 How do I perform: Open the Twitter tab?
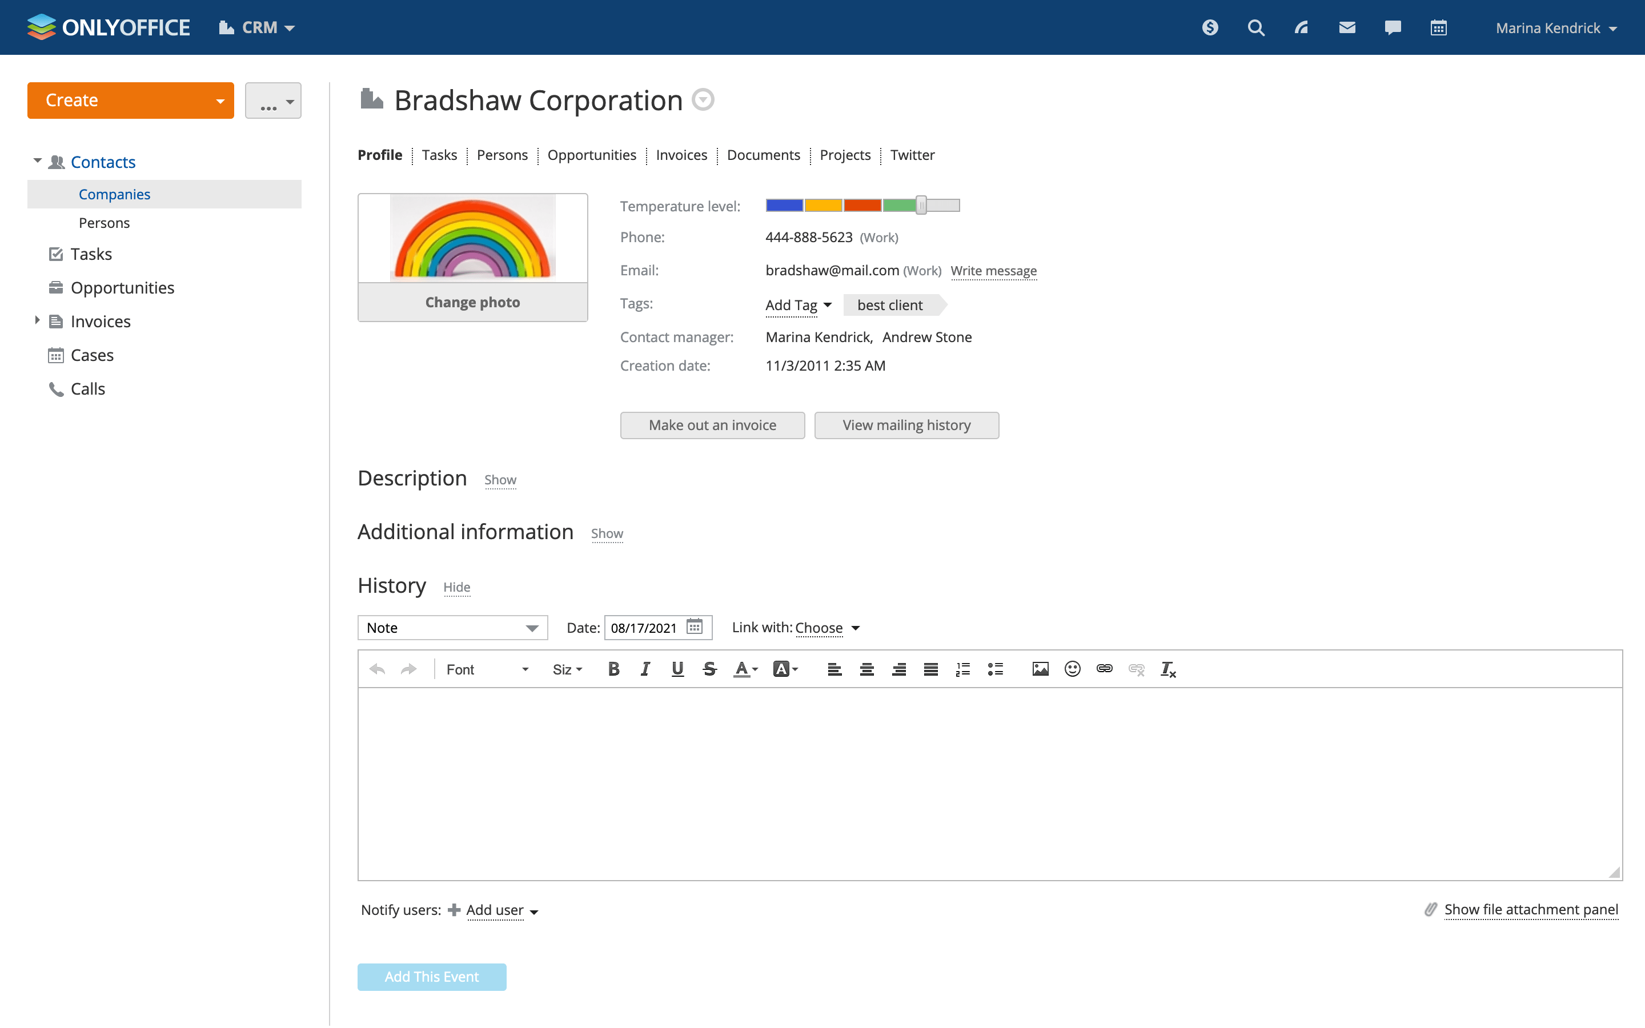pyautogui.click(x=912, y=155)
